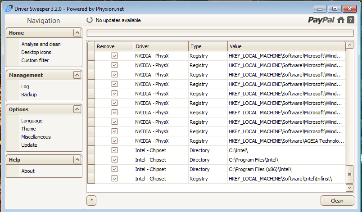
Task: Open the question mark help icon
Action: [x=350, y=20]
